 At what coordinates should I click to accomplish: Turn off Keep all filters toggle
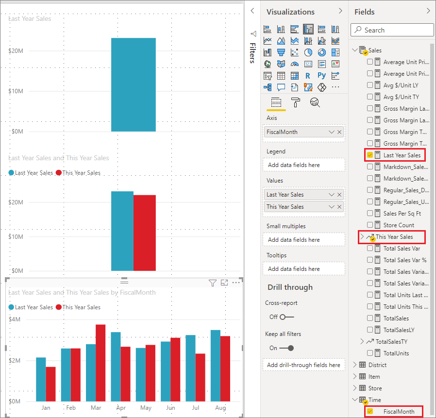click(x=286, y=348)
